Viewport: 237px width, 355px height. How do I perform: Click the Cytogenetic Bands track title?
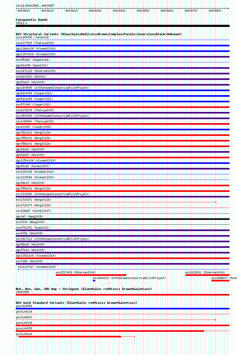pyautogui.click(x=32, y=20)
